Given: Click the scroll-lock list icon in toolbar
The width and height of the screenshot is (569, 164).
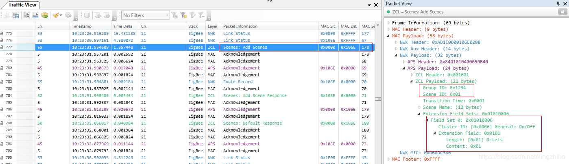Looking at the screenshot, I should pyautogui.click(x=27, y=15).
